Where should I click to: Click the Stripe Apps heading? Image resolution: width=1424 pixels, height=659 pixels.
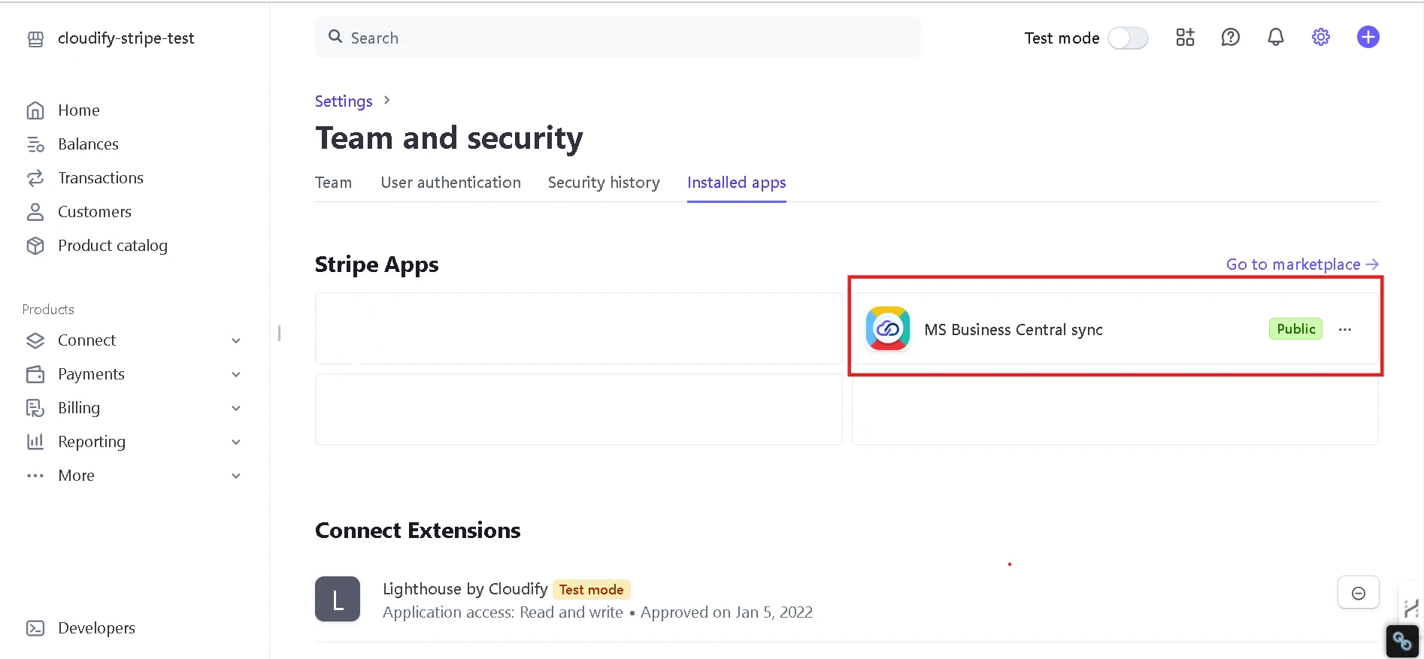click(x=377, y=265)
